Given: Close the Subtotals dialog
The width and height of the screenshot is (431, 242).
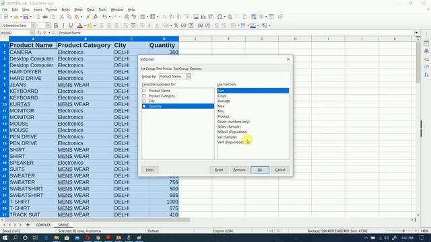Looking at the screenshot, I should coord(288,59).
